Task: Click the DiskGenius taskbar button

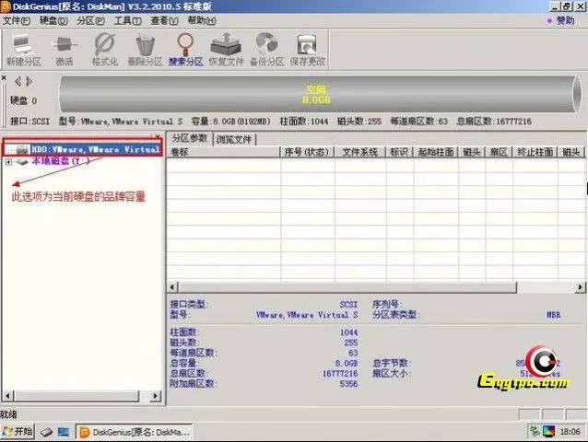Action: point(135,432)
